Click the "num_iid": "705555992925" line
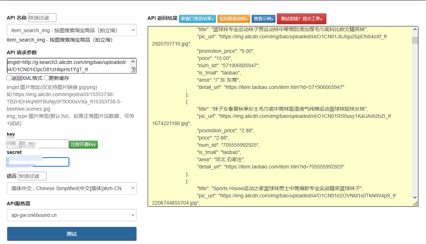The height and width of the screenshot is (244, 426). [228, 145]
